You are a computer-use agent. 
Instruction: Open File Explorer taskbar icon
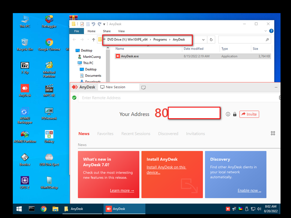click(55, 209)
